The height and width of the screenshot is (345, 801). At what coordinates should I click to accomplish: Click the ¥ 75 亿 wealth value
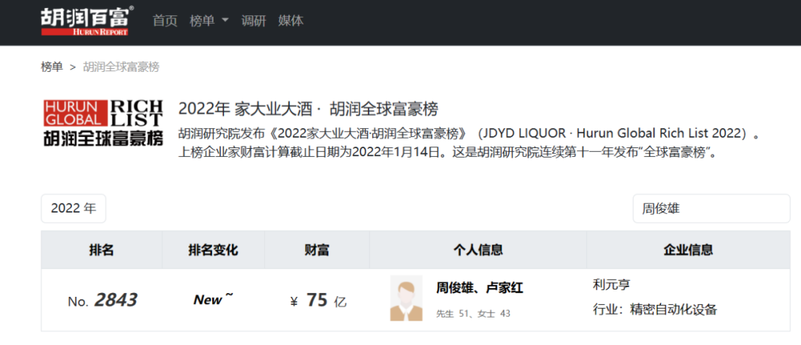click(x=317, y=301)
